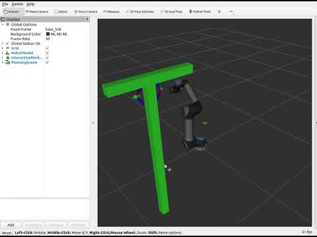Image resolution: width=317 pixels, height=237 pixels.
Task: Activate the Focus Camera tool
Action: 86,12
